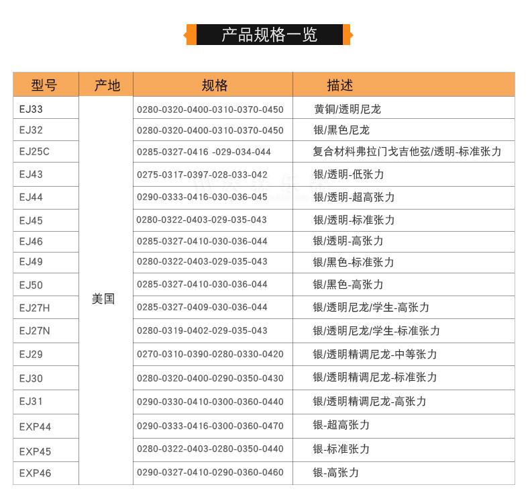Click description 银/黑色-标准张力
The width and height of the screenshot is (530, 495).
click(354, 262)
